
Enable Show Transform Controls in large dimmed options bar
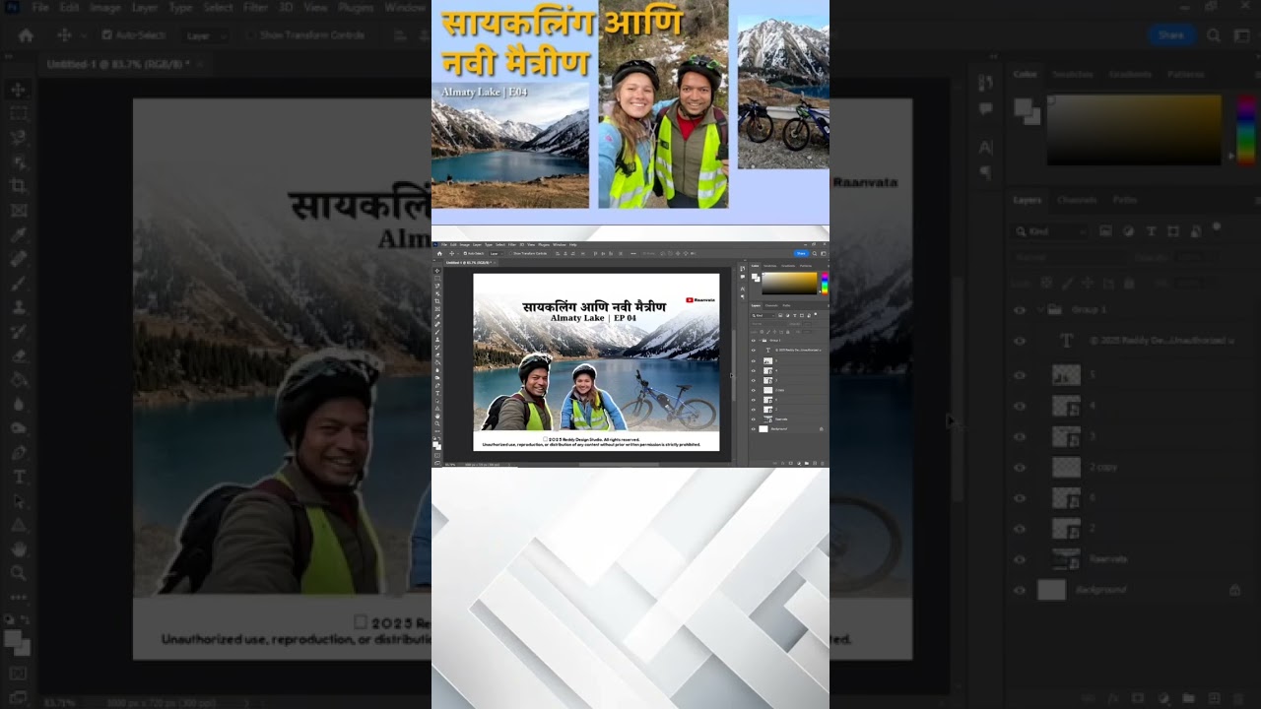[251, 35]
